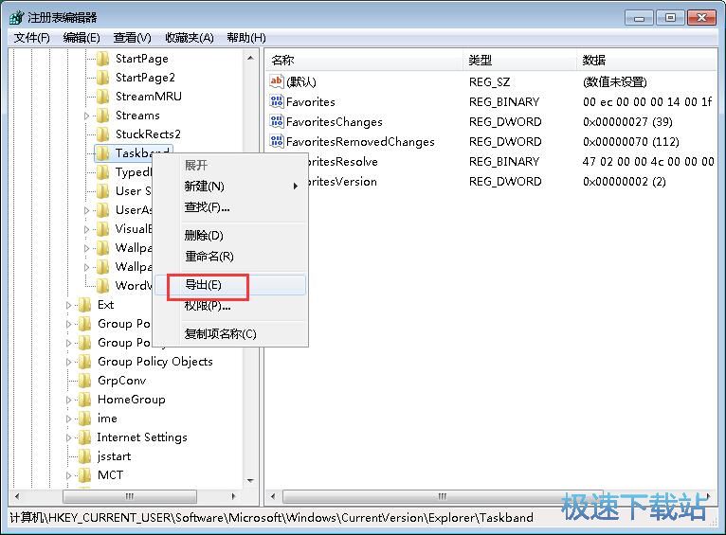Image resolution: width=726 pixels, height=535 pixels.
Task: Click the jsstart folder icon
Action: click(x=84, y=456)
